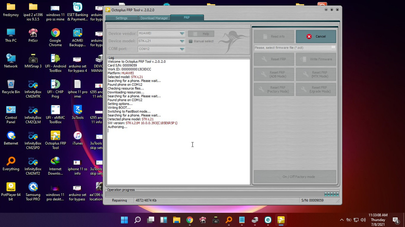This screenshot has width=405, height=227.
Task: Start MWSnap 3 from the desktop
Action: pos(33,62)
